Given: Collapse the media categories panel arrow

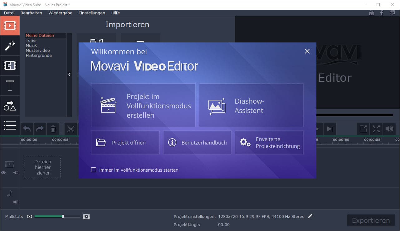Looking at the screenshot, I should pos(69,75).
